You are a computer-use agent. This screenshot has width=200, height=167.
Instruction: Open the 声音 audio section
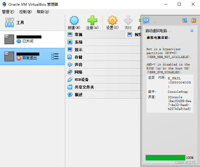pos(103,65)
